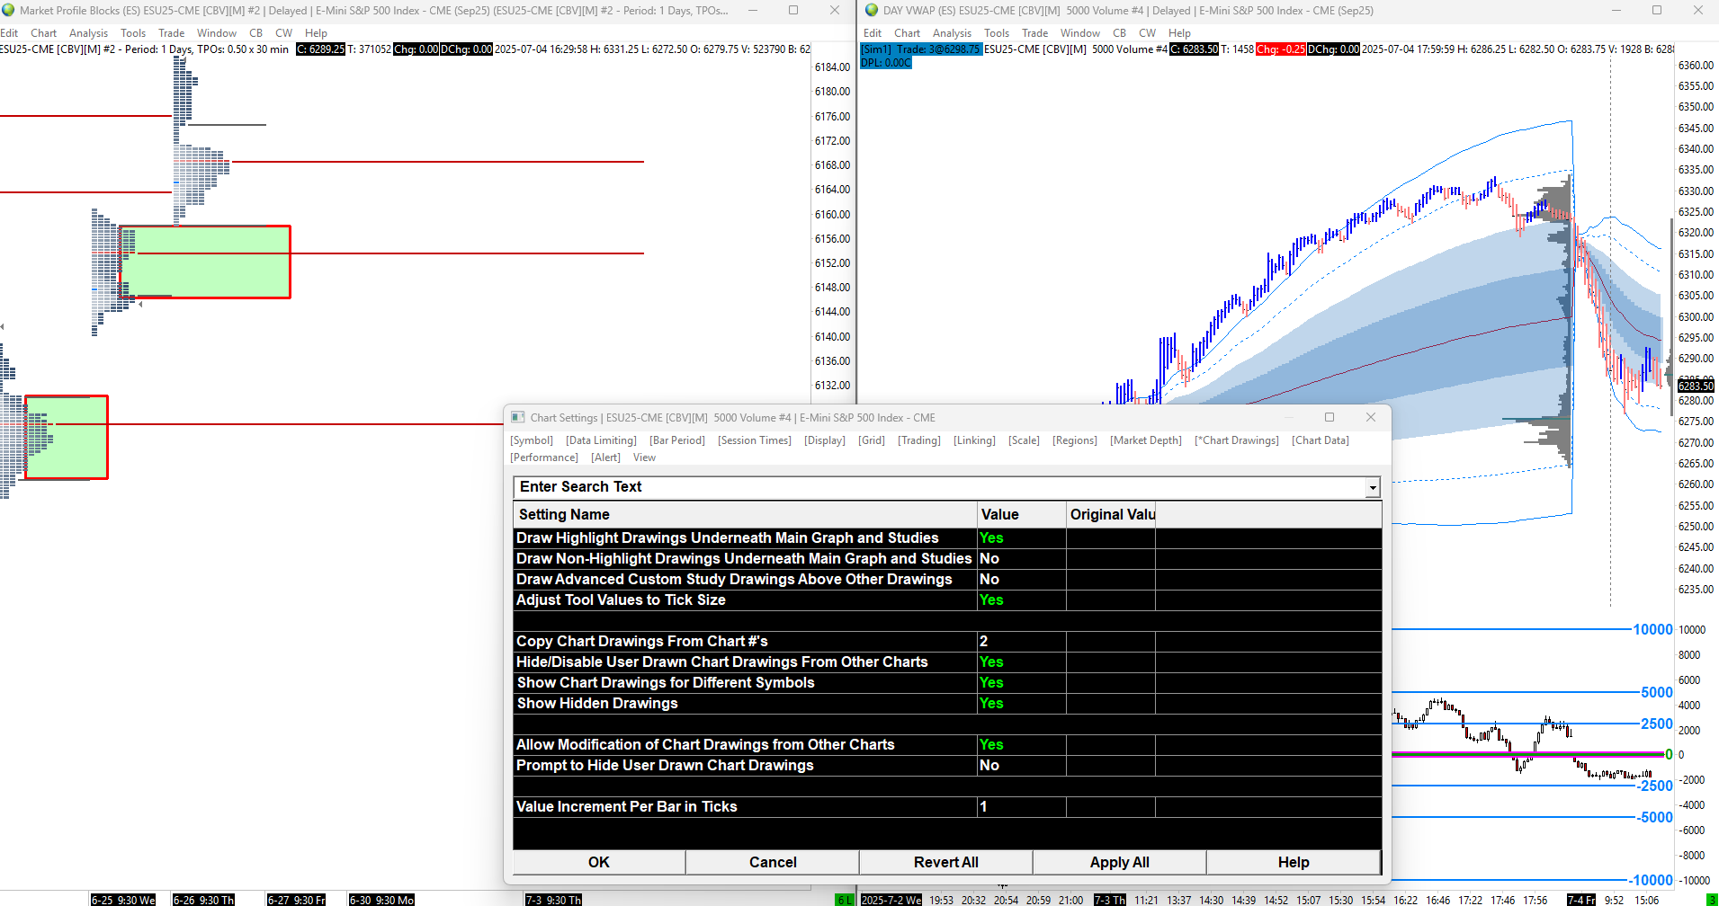Open CB menu in Market Profile Blocks window
1719x906 pixels.
pos(256,33)
